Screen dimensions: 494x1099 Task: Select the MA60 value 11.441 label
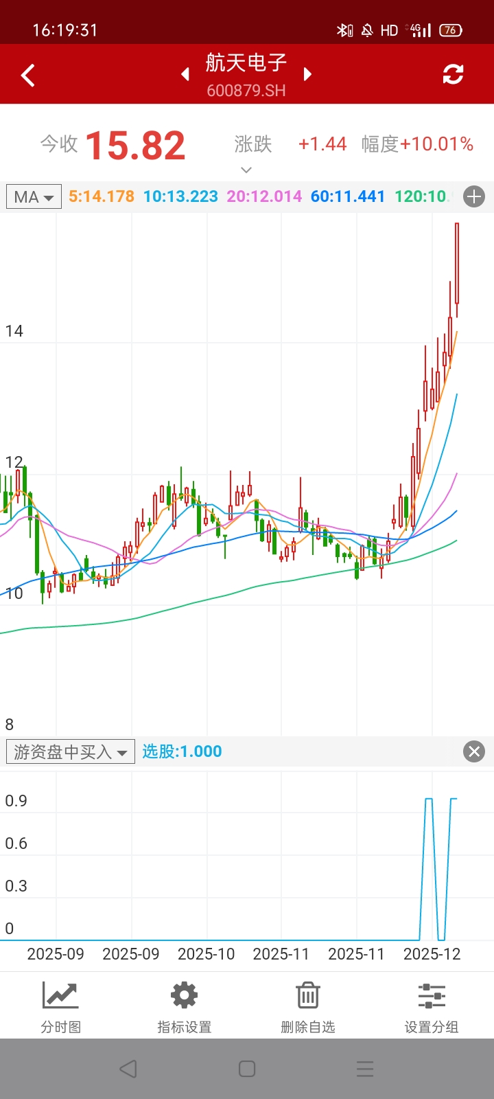(x=348, y=197)
